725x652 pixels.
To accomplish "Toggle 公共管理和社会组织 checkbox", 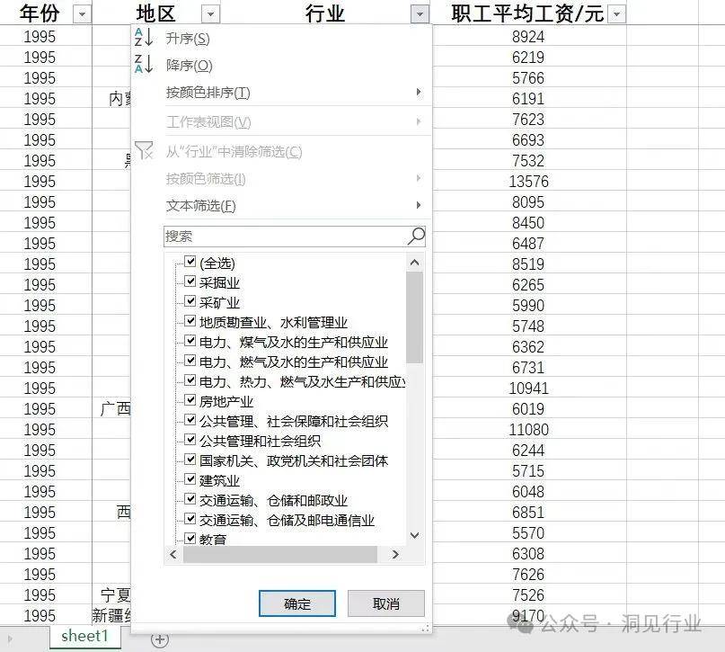I will click(190, 439).
